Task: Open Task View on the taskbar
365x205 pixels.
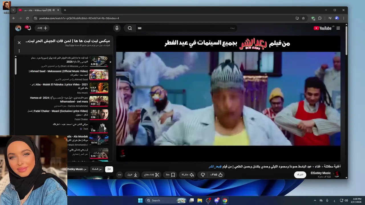Action: (191, 200)
